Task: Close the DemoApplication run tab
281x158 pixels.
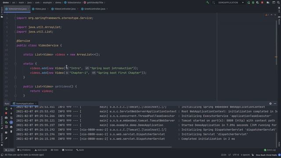Action: click(36, 104)
